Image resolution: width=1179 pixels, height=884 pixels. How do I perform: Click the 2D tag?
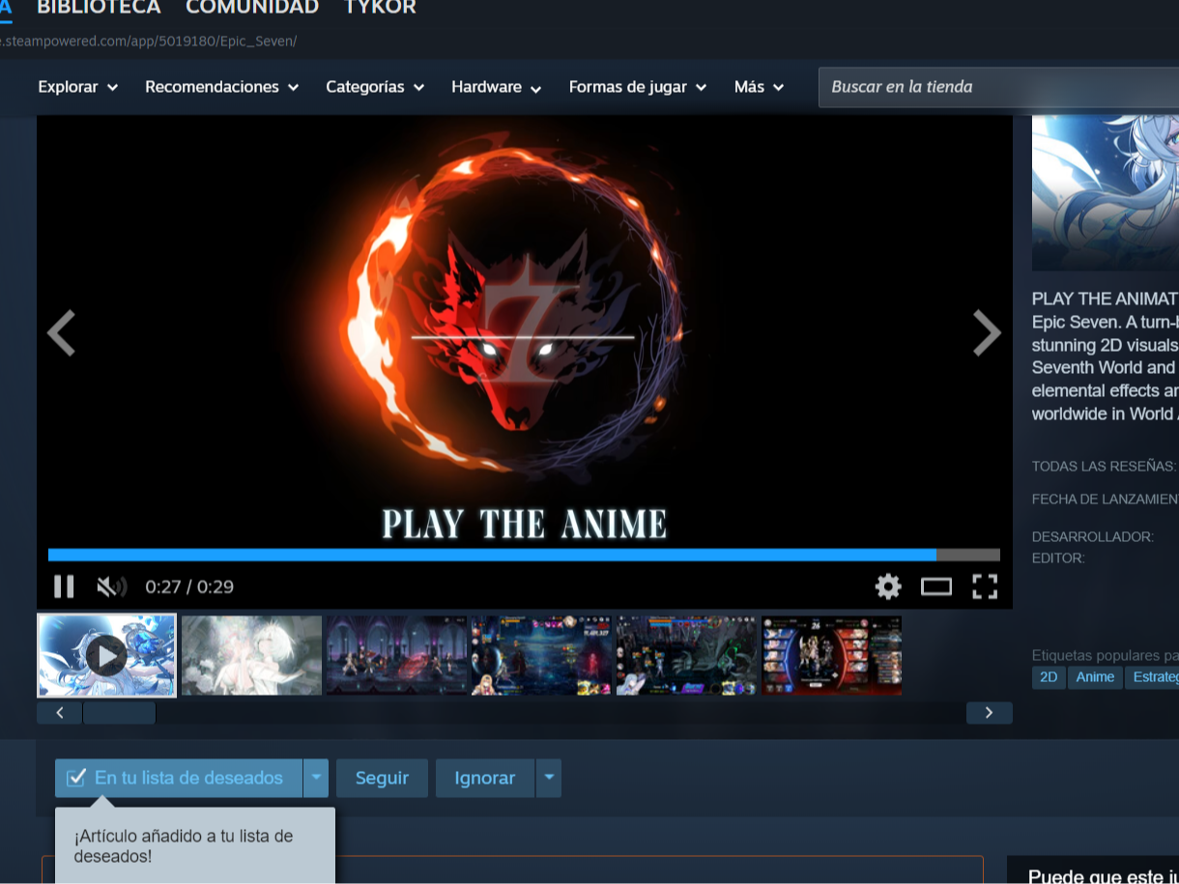[1049, 677]
